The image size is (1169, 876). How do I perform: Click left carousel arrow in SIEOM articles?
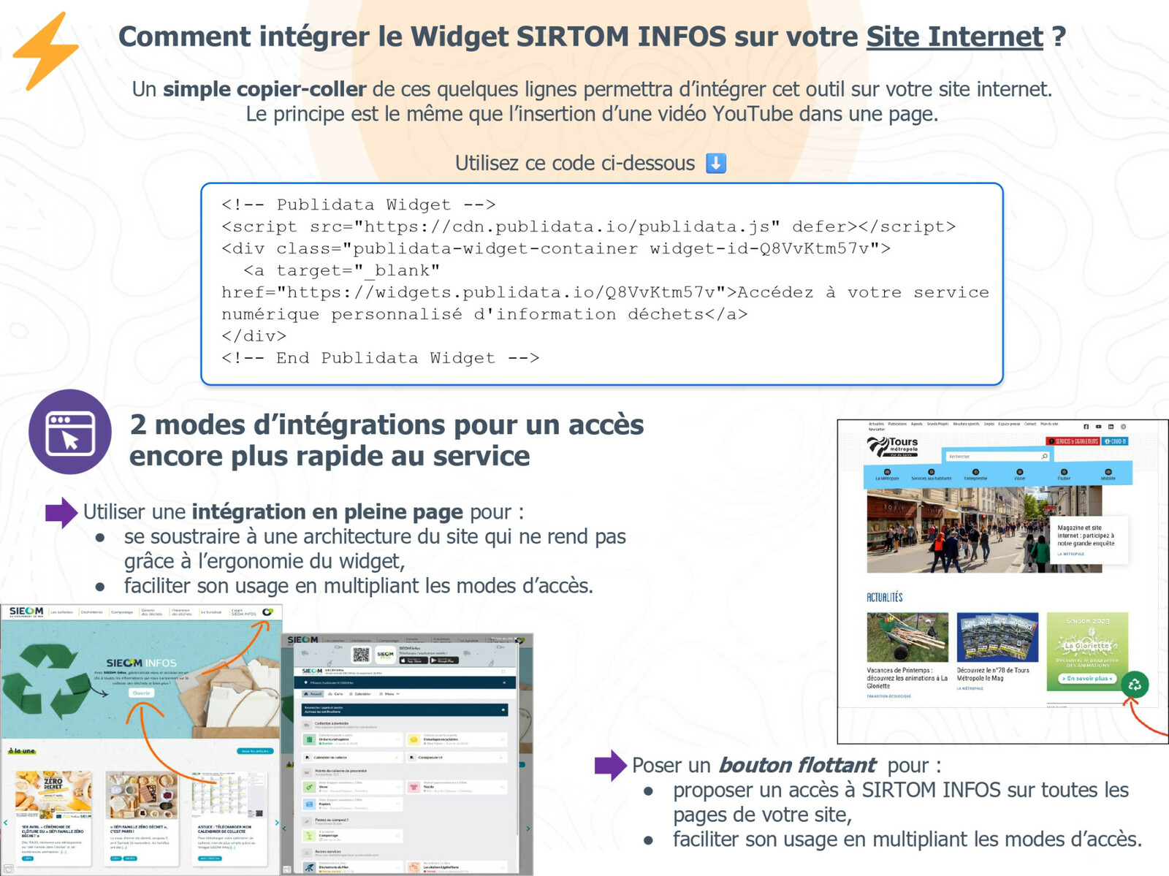pyautogui.click(x=6, y=823)
